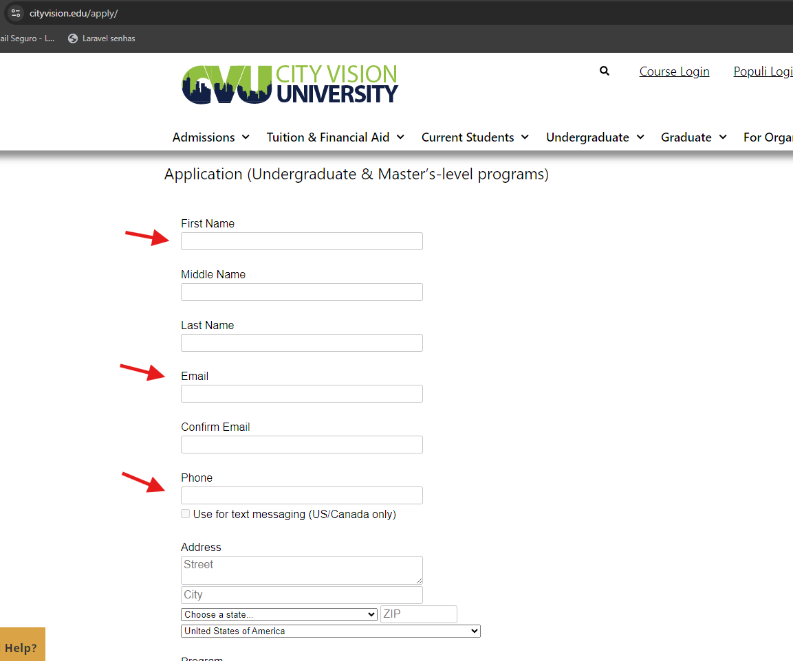
Task: Click the Application page heading text
Action: click(356, 175)
